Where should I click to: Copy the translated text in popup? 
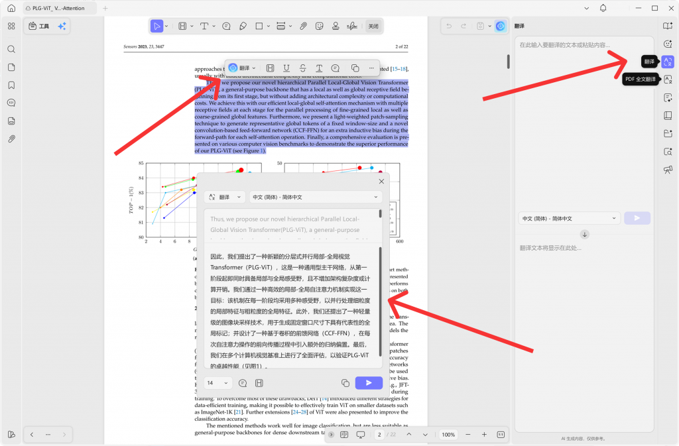345,383
